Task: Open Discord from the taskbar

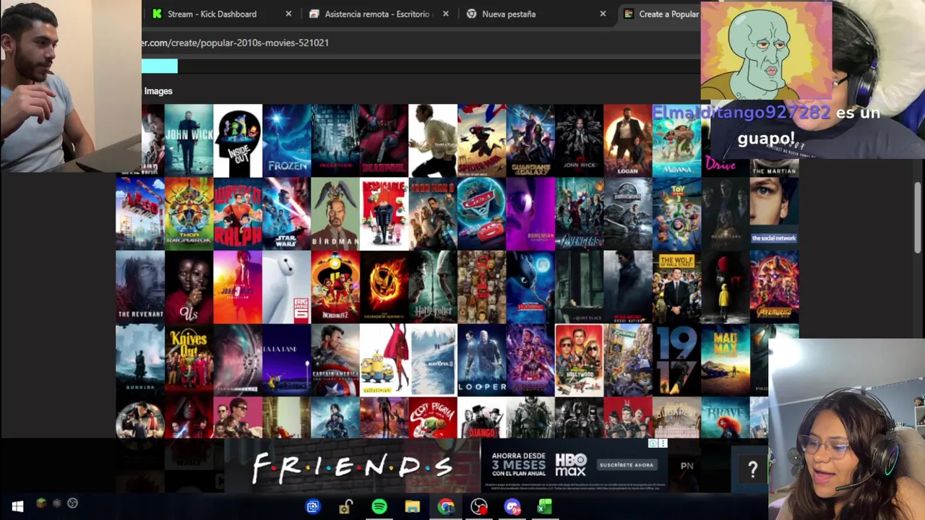Action: pos(512,507)
